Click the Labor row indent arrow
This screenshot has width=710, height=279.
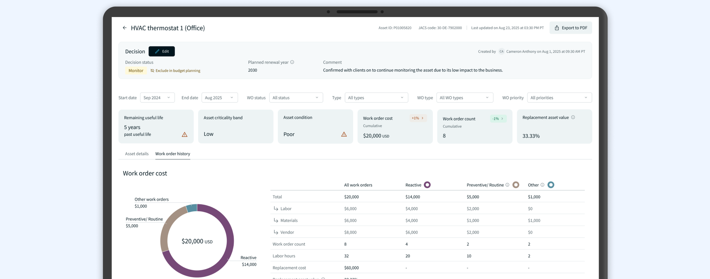(x=276, y=208)
